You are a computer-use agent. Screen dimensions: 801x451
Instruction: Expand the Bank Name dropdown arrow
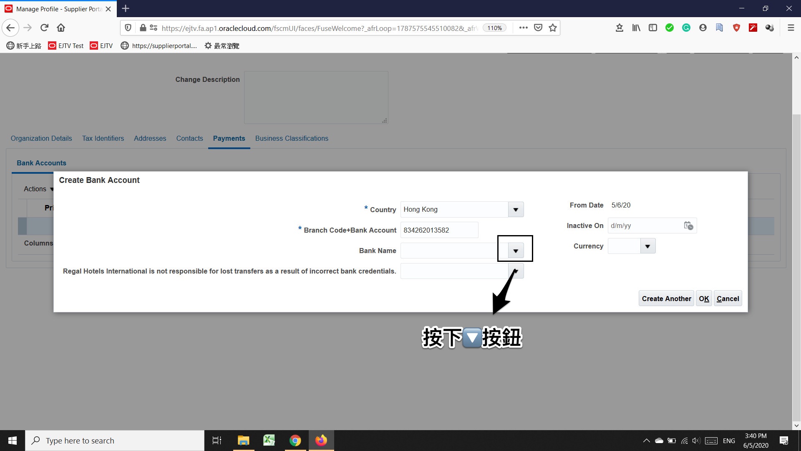516,251
